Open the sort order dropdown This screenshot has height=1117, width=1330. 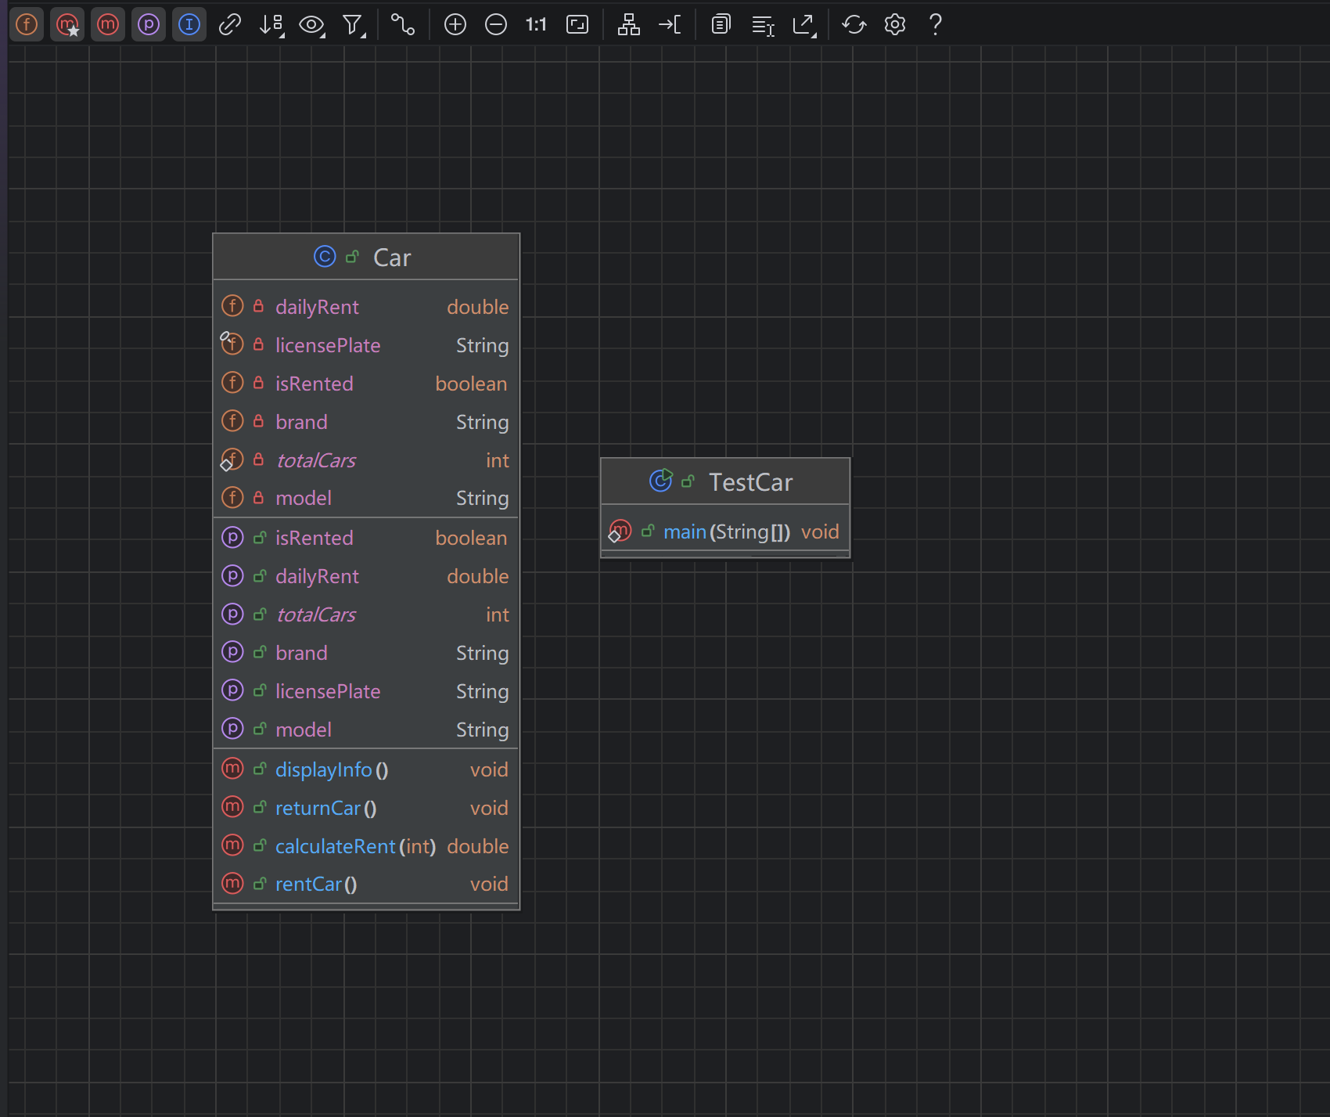271,25
